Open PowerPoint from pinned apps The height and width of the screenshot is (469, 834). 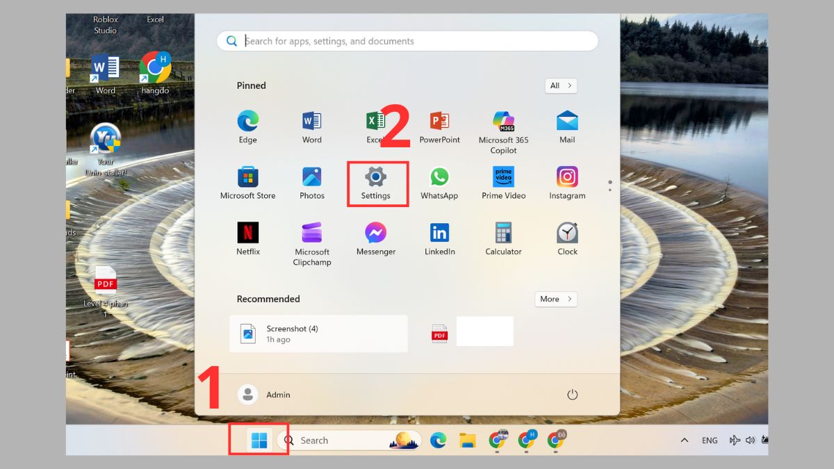point(439,127)
